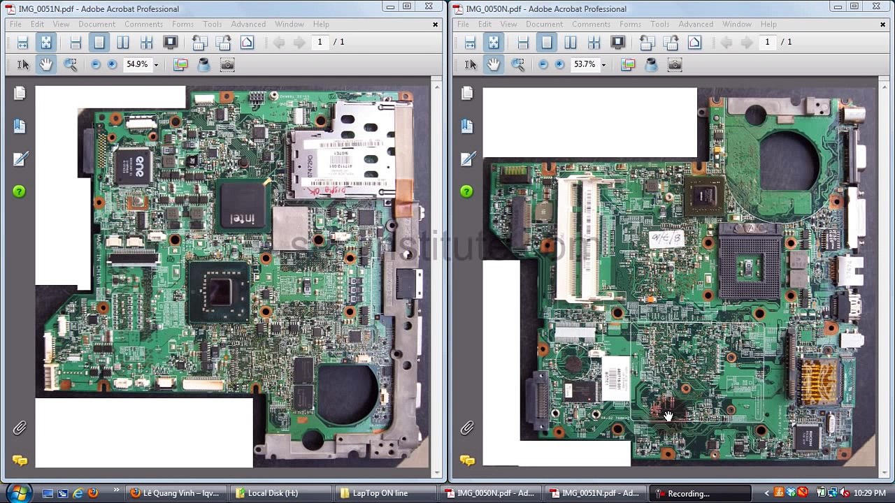Enable Two-Up Continuous view in IMG_0051N window
This screenshot has width=895, height=503.
coord(147,43)
